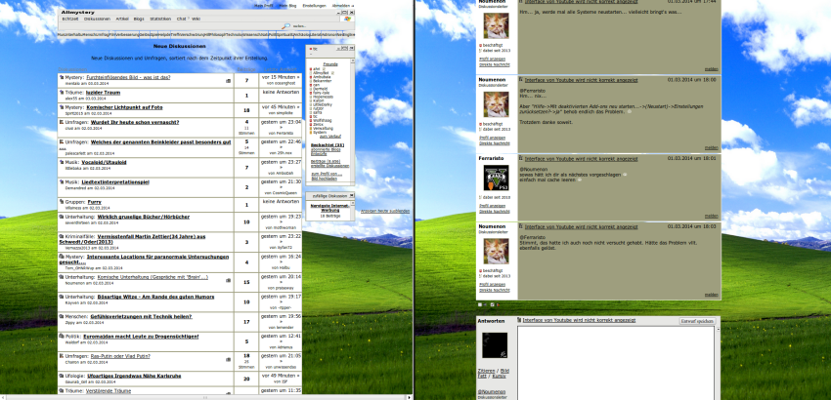Click the 'Beobachtet (31)' link in sidebar
This screenshot has width=831, height=400.
pyautogui.click(x=328, y=144)
